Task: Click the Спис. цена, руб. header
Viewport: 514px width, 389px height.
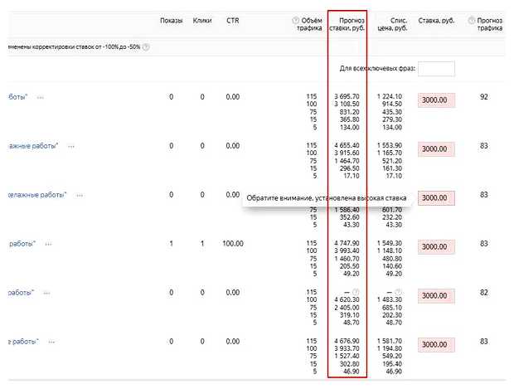Action: 392,24
